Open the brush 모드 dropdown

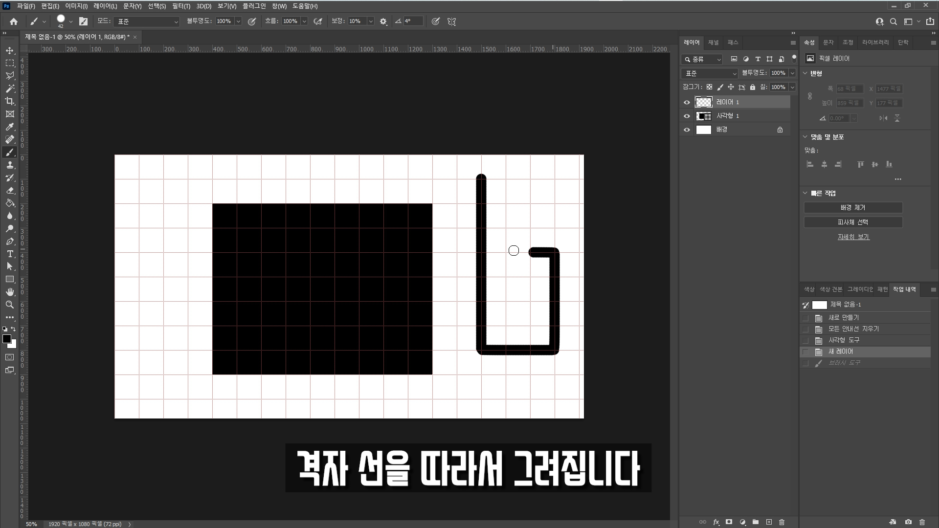point(147,22)
